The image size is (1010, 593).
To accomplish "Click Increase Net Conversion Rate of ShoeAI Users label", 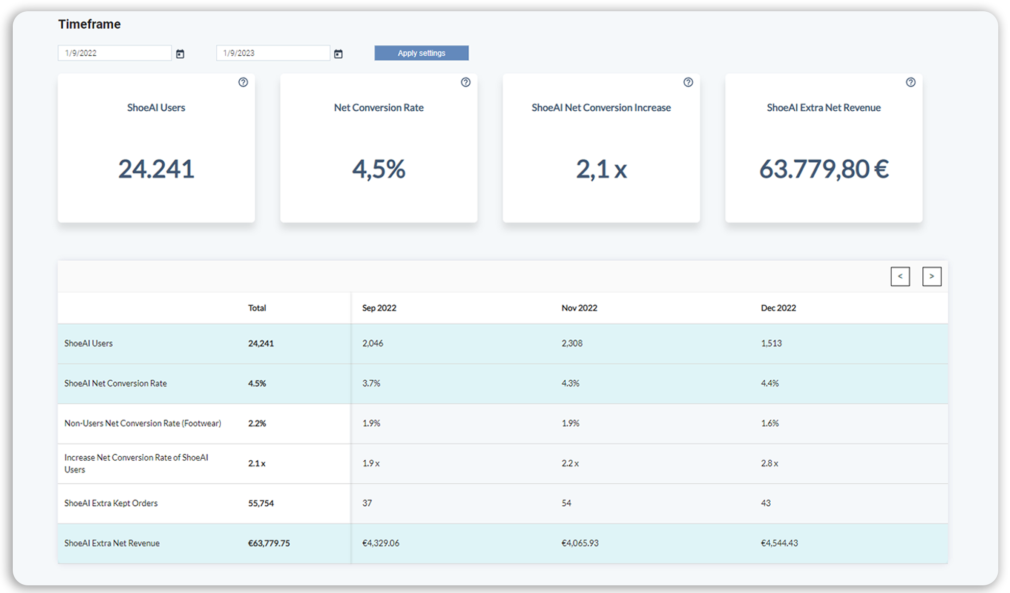I will coord(136,463).
